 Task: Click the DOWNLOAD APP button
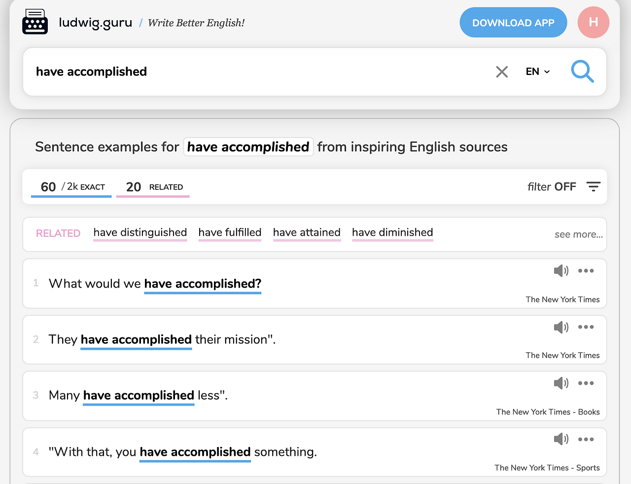513,22
